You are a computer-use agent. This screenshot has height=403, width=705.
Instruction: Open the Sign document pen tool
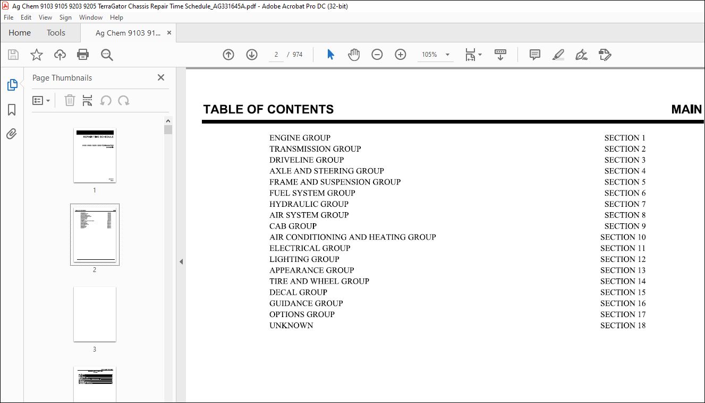[x=581, y=55]
